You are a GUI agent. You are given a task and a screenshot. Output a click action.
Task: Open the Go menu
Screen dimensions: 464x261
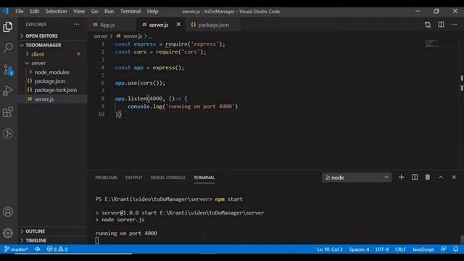tap(94, 12)
